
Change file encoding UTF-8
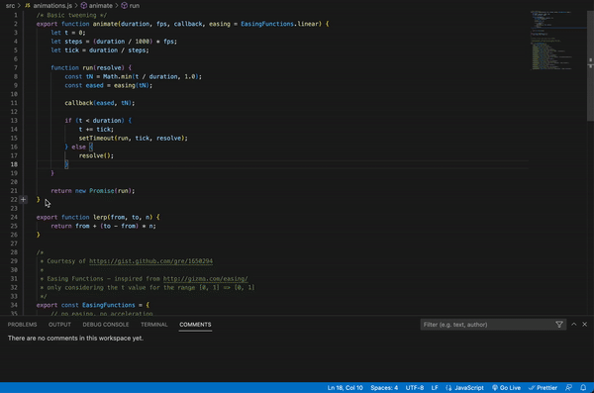click(415, 388)
